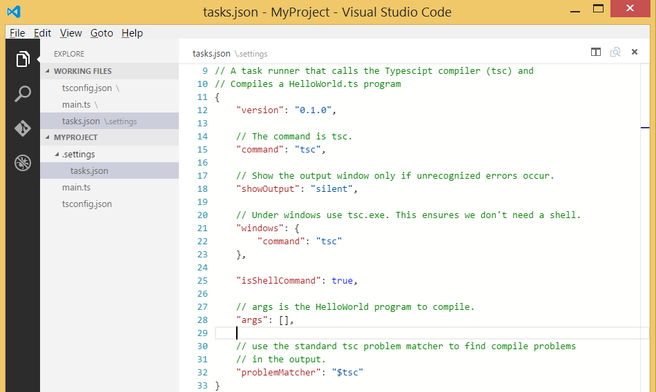Open main.ts in MYPROJECT tree

pos(110,188)
